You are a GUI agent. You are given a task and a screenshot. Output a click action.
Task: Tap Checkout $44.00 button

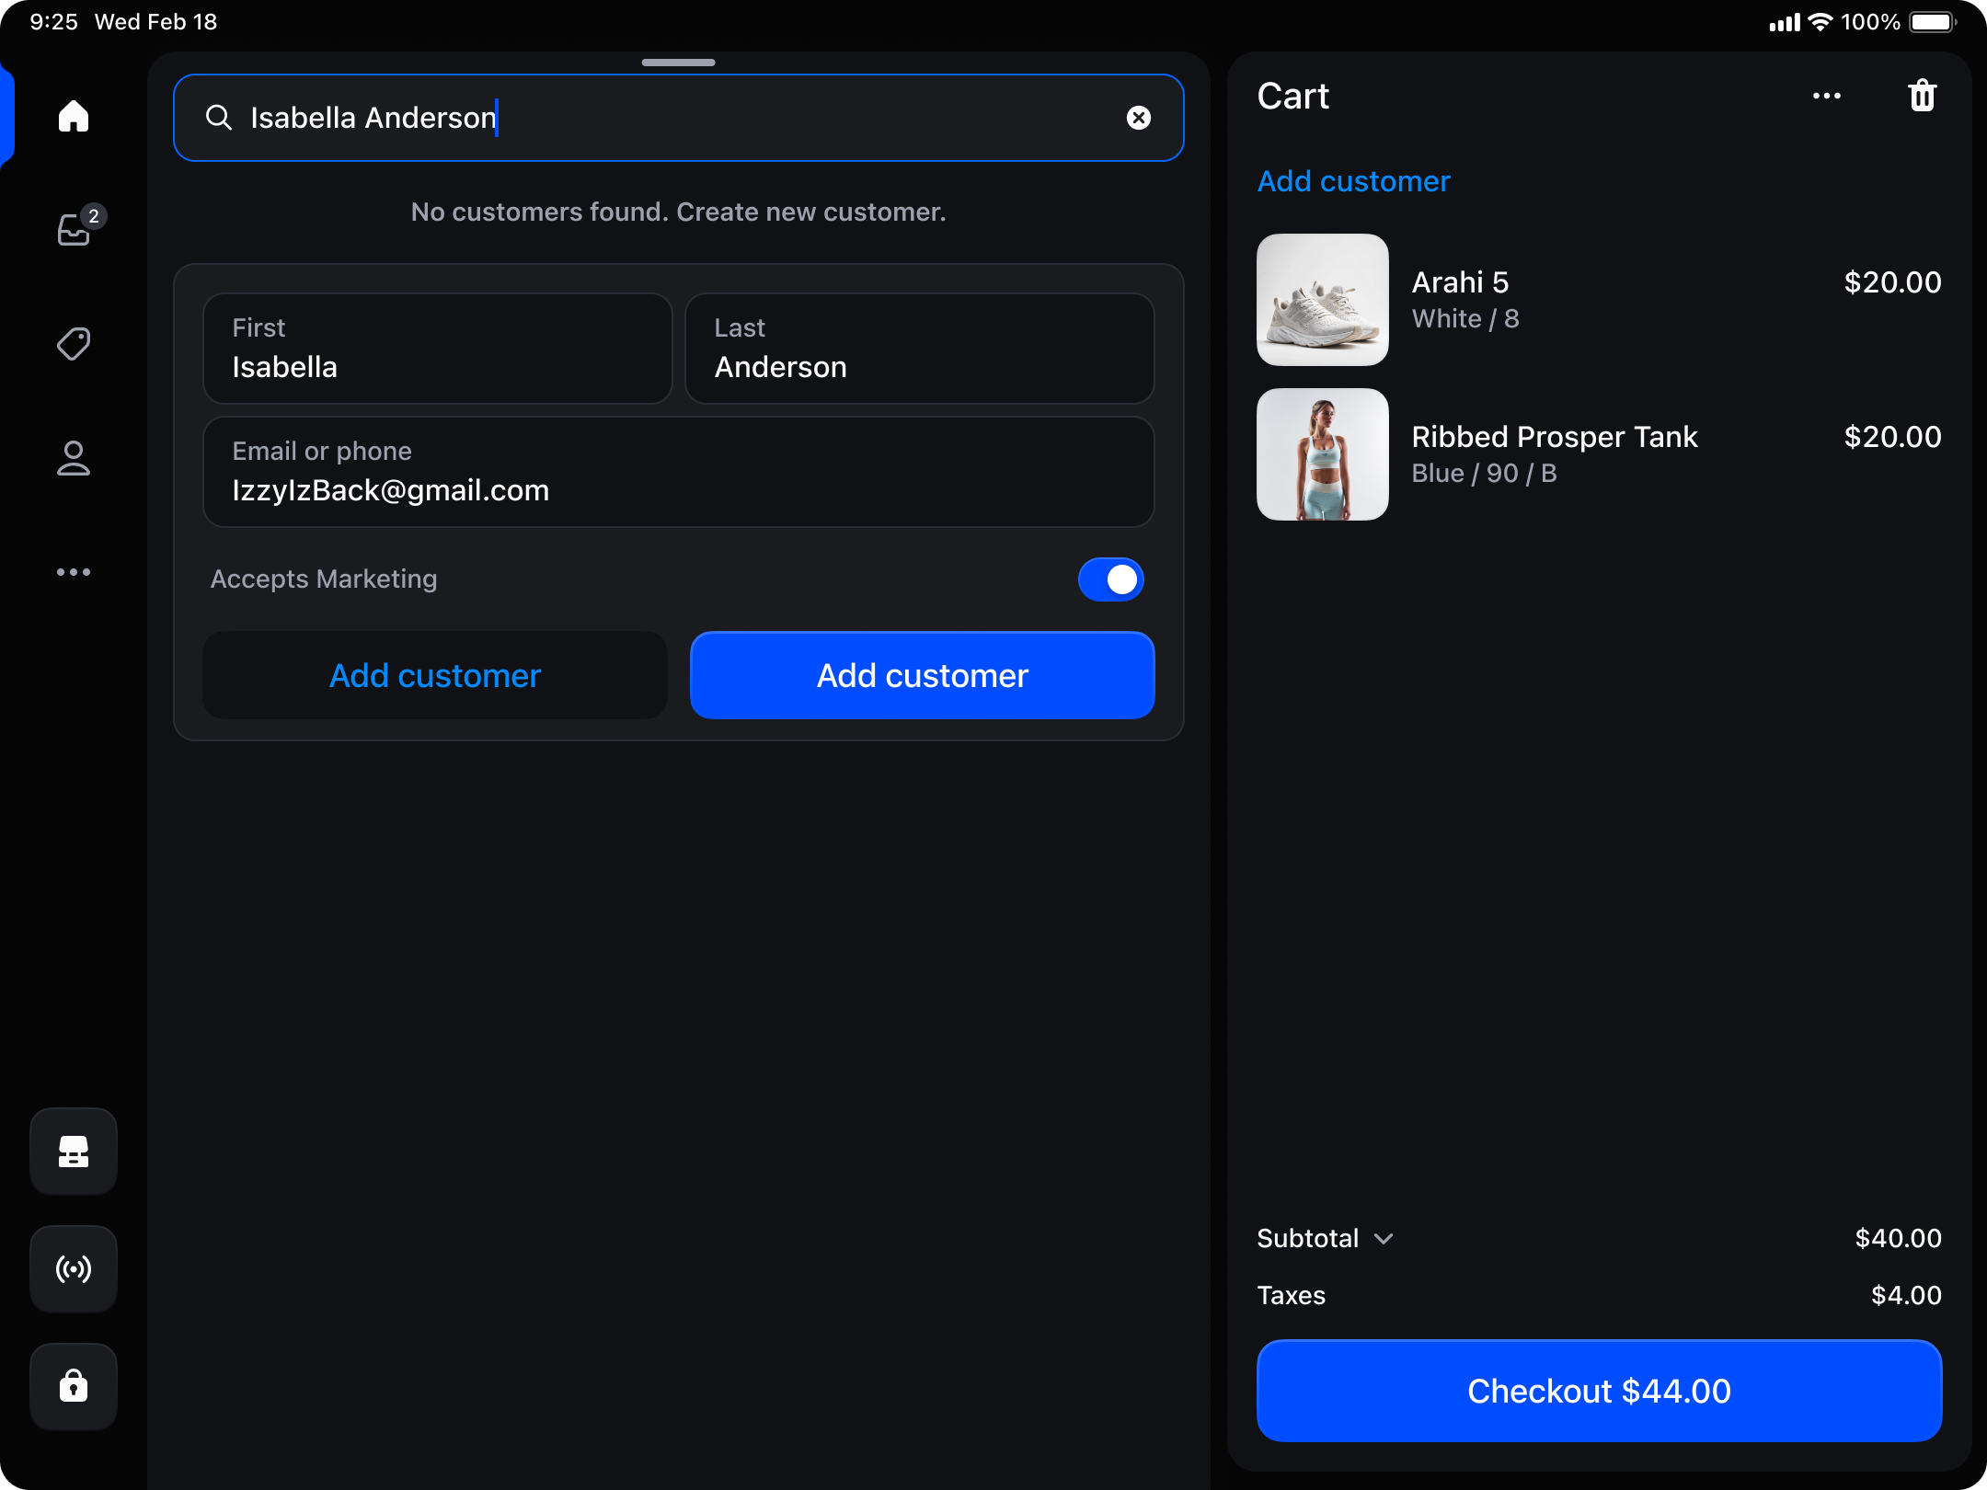[1600, 1391]
